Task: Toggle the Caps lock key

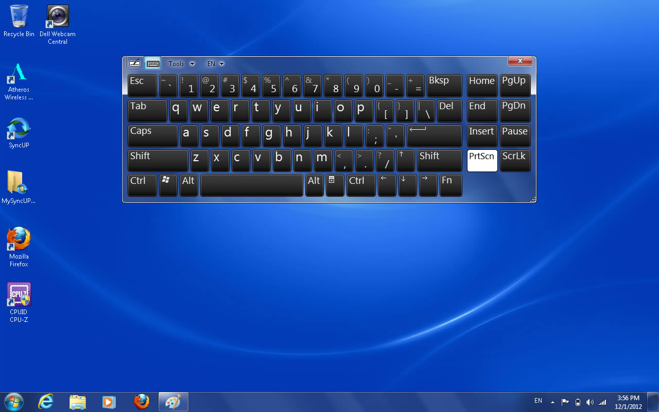Action: 152,136
